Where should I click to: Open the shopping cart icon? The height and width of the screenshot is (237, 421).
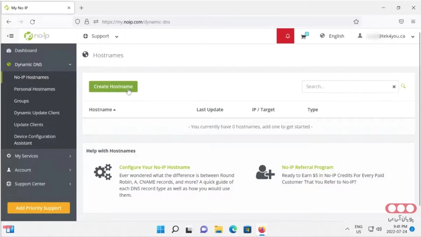click(304, 36)
